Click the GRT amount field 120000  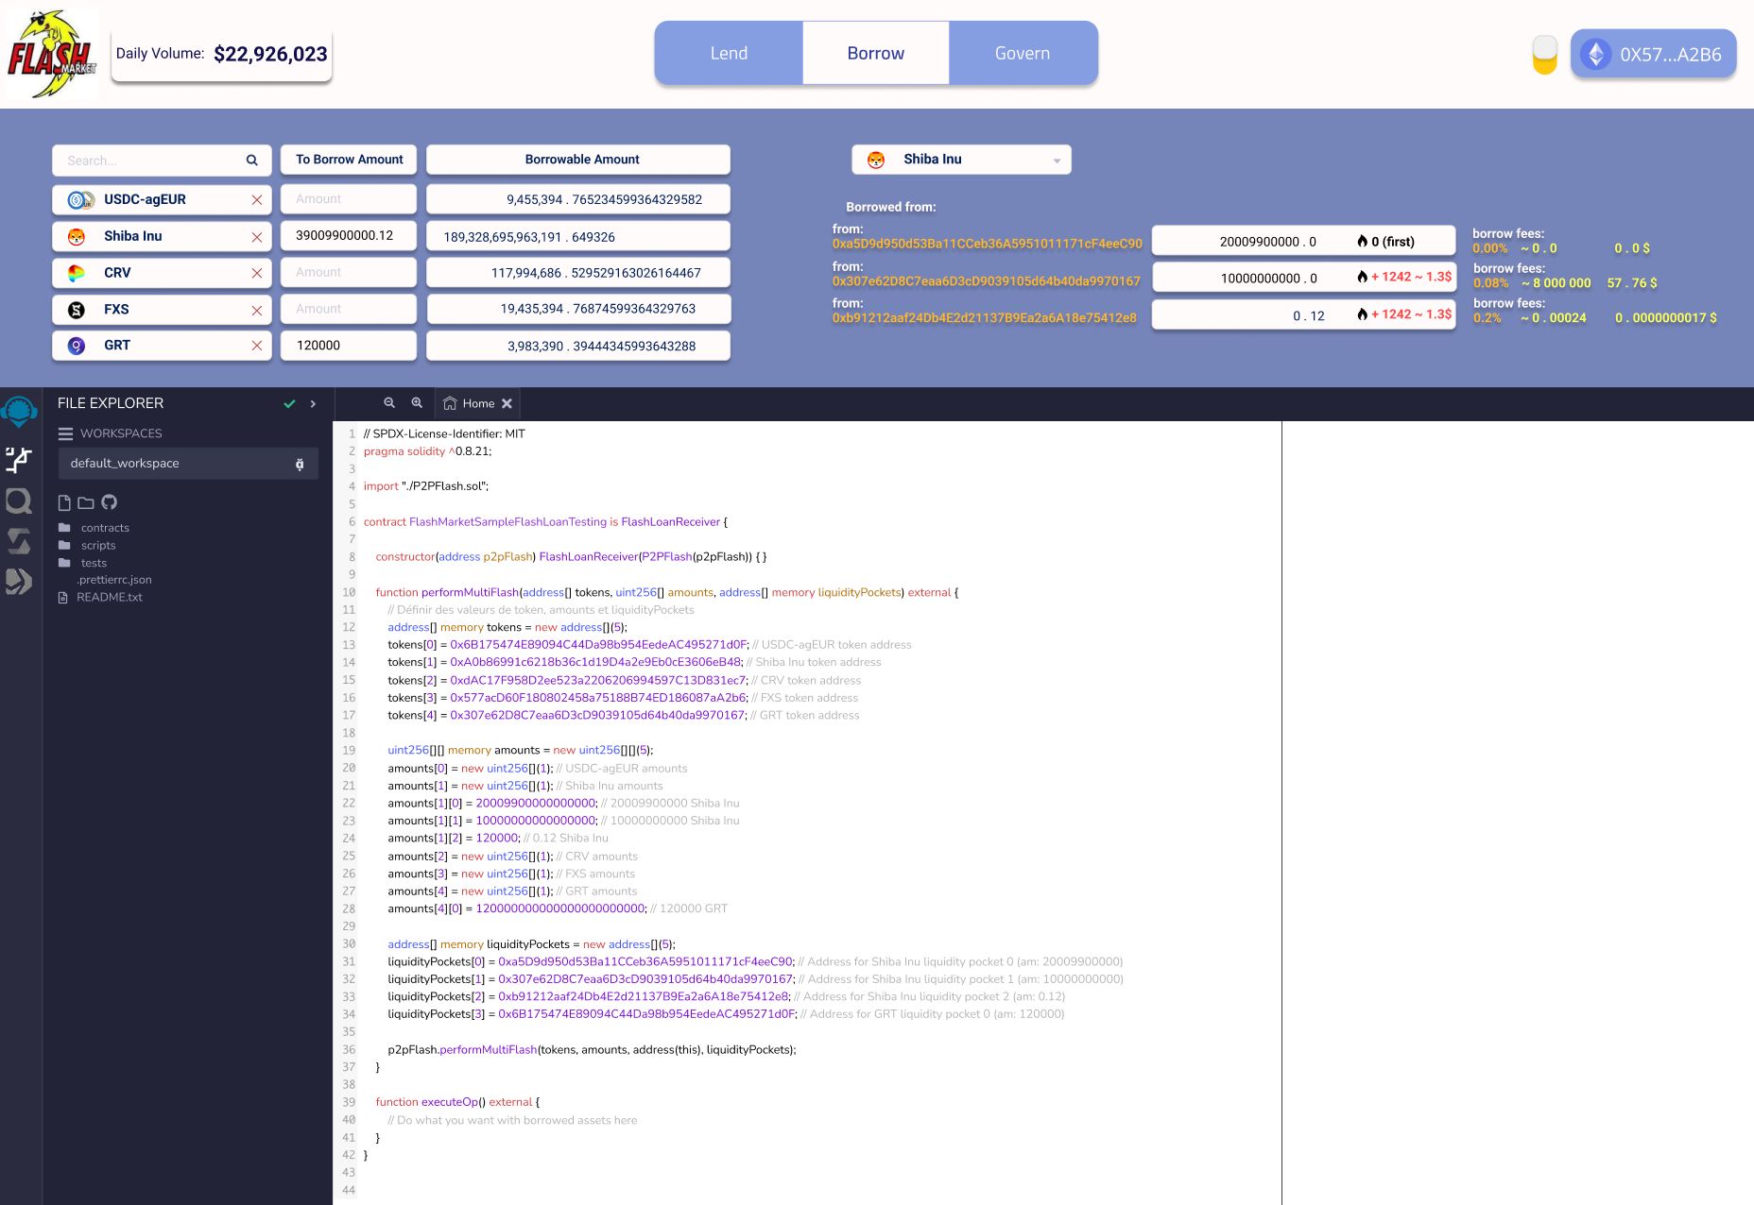coord(349,346)
